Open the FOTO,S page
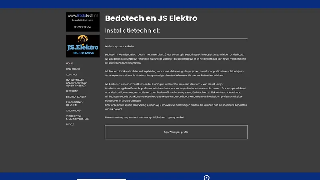This screenshot has width=320, height=180. click(70, 124)
